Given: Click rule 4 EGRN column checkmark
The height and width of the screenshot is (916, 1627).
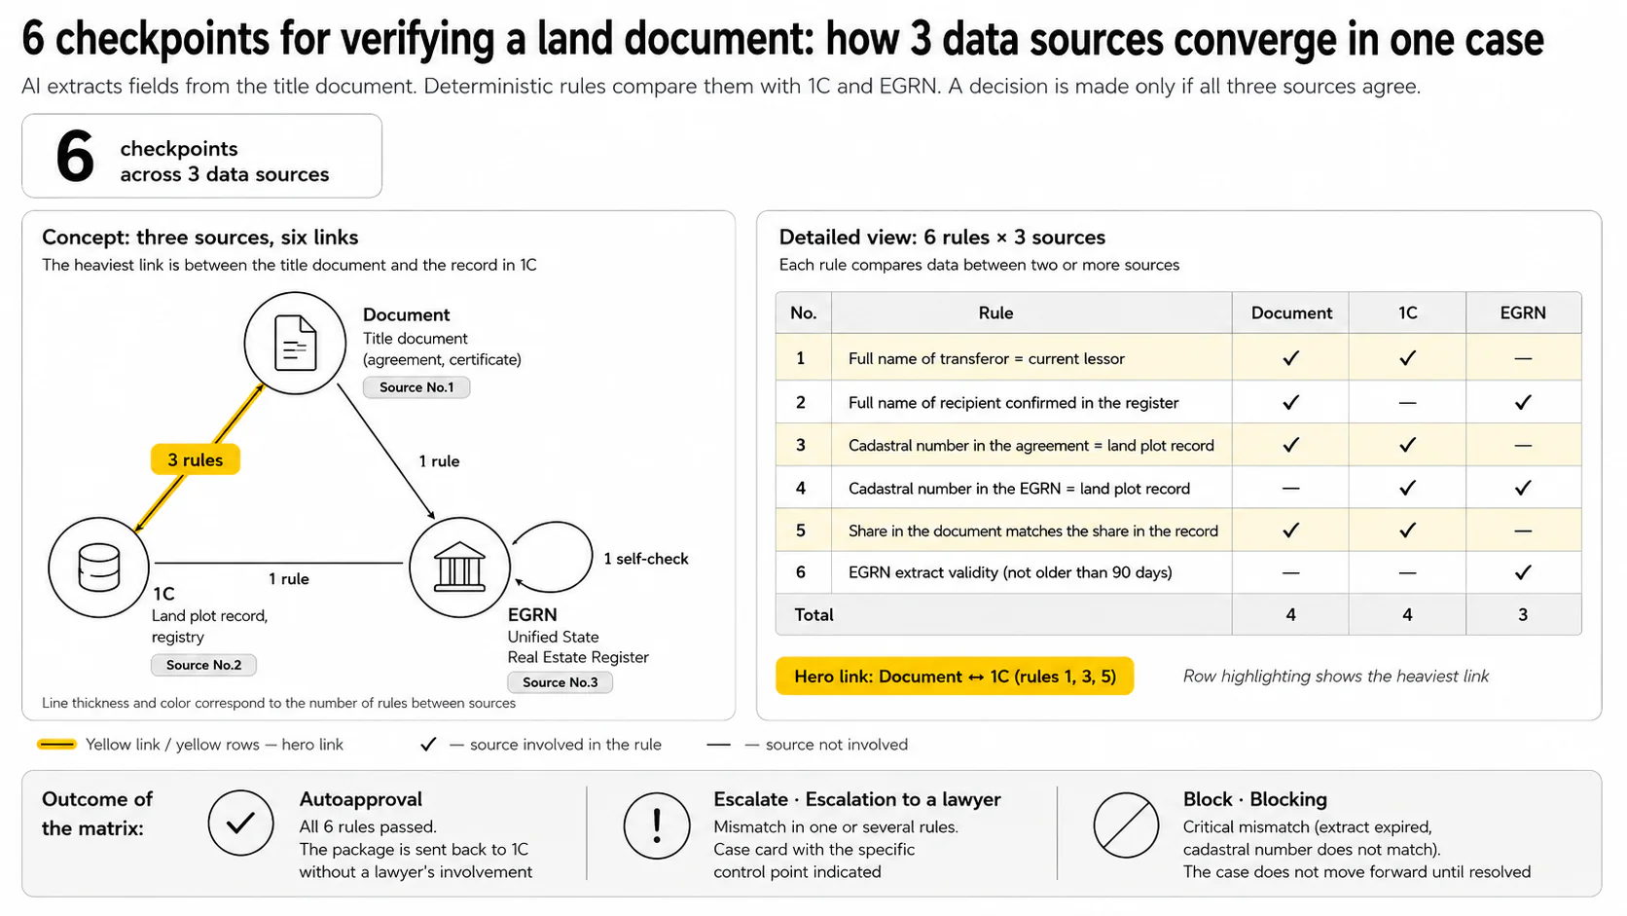Looking at the screenshot, I should pos(1523,488).
